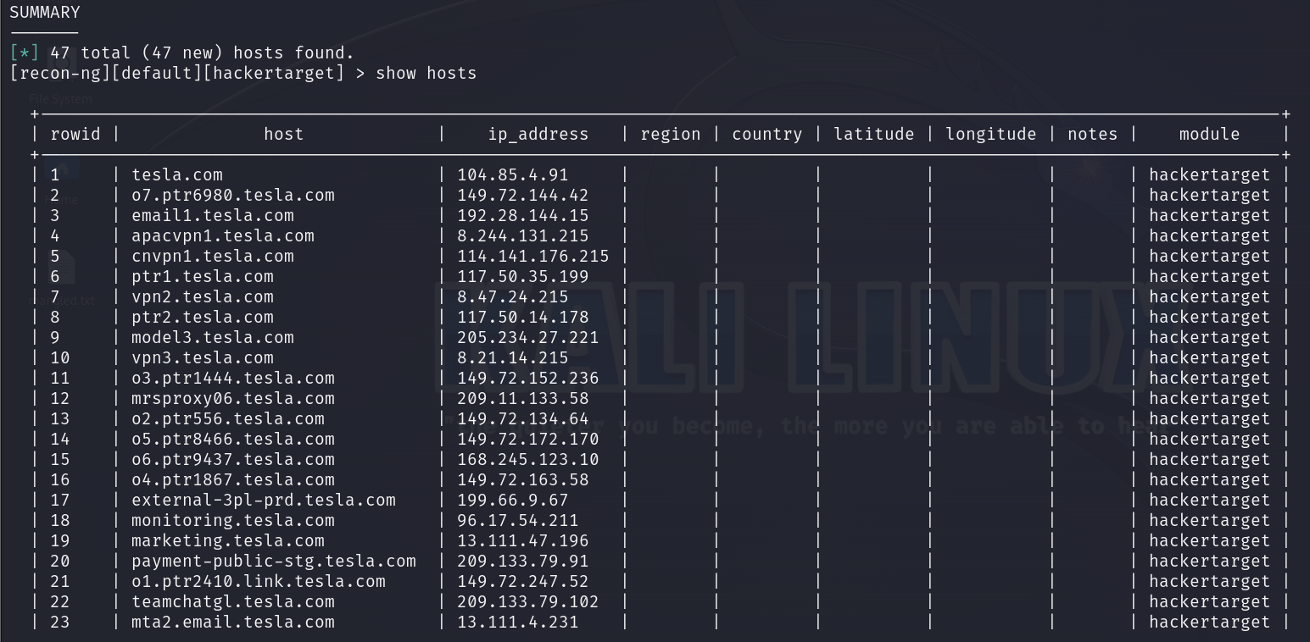Select IP address 104.85.4.91
The height and width of the screenshot is (642, 1310).
click(513, 174)
